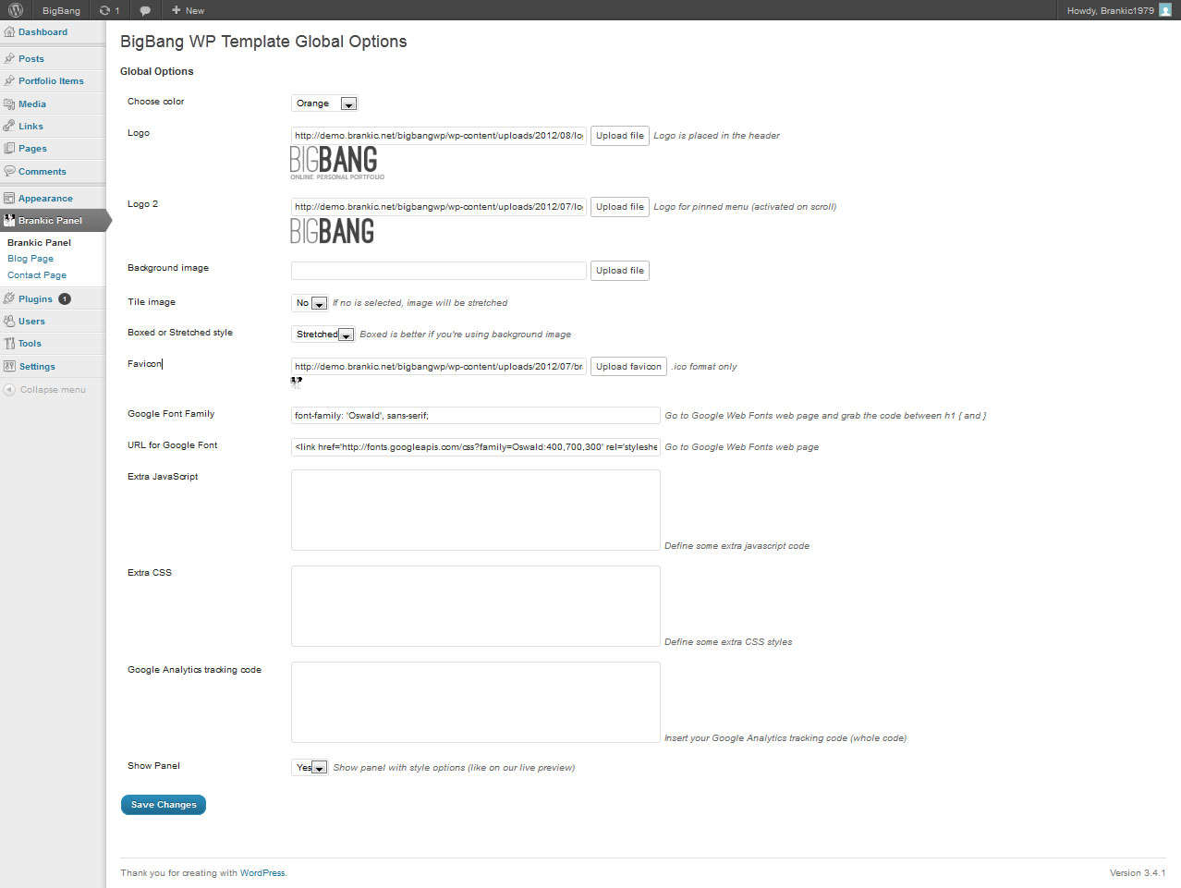Viewport: 1181px width, 888px height.
Task: Open the Blog Page submenu item
Action: point(30,259)
